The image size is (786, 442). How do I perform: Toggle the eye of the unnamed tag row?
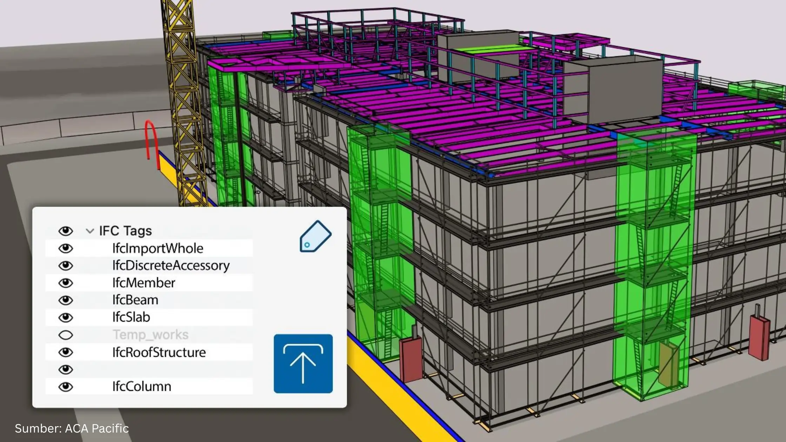pos(66,369)
